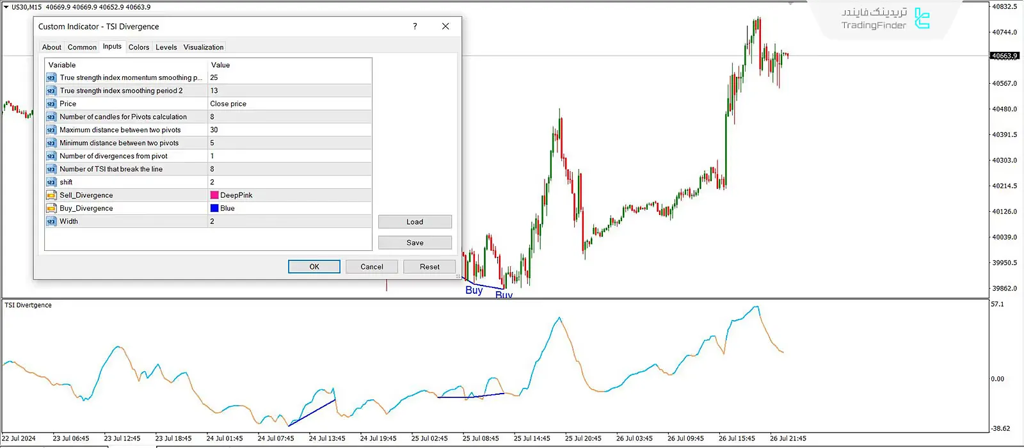This screenshot has width=1024, height=448.
Task: Select the DeepPink color swatch
Action: [x=214, y=195]
